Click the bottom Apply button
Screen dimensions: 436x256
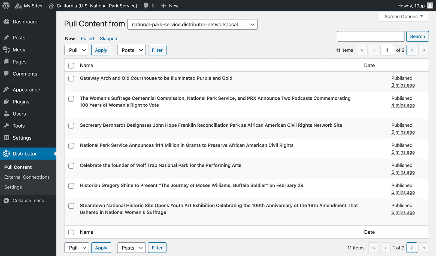coord(101,248)
